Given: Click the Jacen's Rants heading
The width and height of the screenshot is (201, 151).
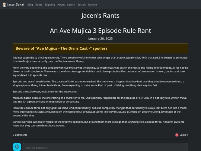Looking at the screenshot, I should (x=100, y=16).
